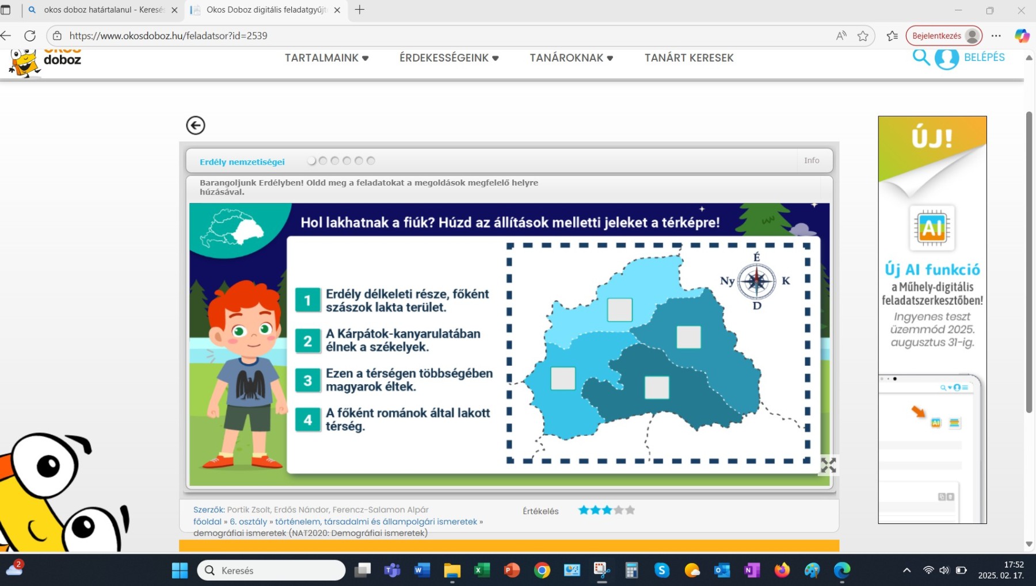Pick the number 3 marker tile
Screen dimensions: 1036x586
(307, 380)
